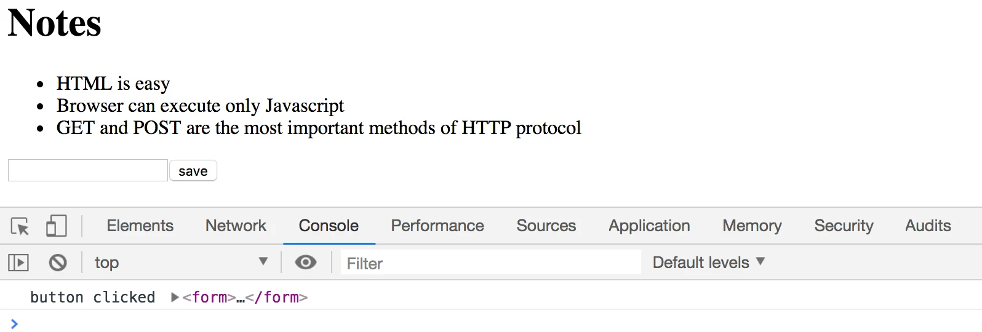Screen dimensions: 982x332
Task: Open the top context dropdown
Action: tap(181, 263)
